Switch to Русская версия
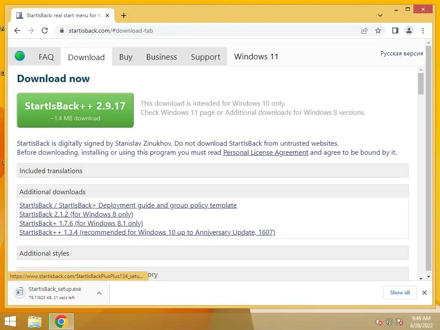This screenshot has height=330, width=440. (402, 53)
